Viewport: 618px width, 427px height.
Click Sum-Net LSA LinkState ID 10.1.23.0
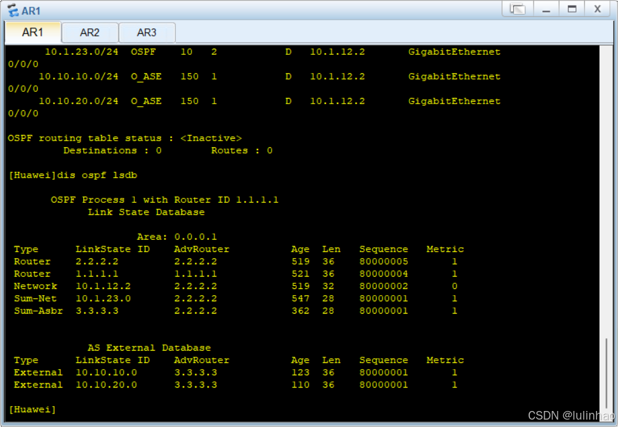pos(104,298)
